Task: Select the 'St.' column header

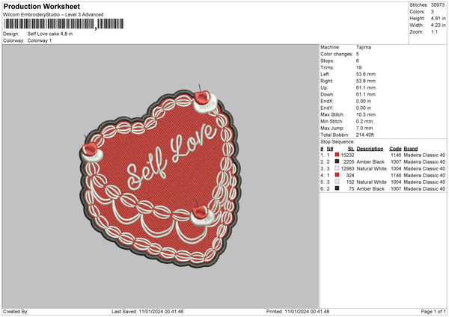Action: 351,149
